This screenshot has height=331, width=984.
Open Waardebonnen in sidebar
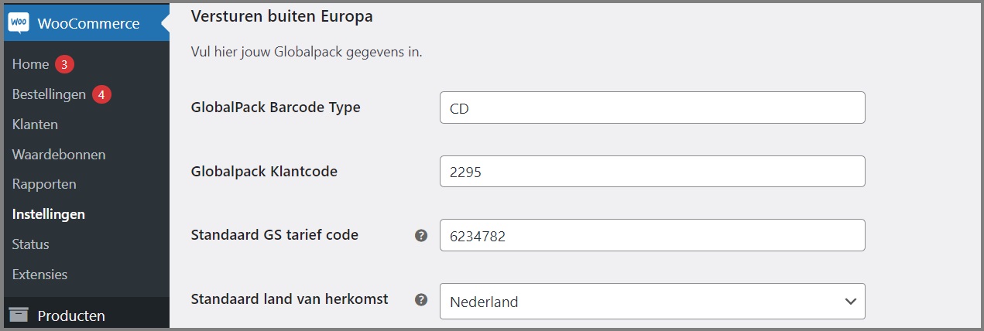pos(59,154)
